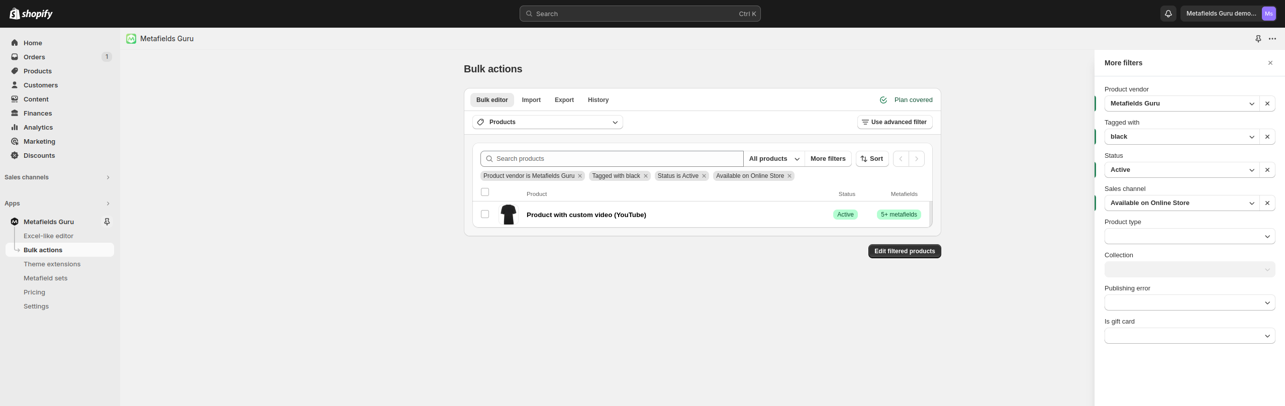Viewport: 1285px width, 406px height.
Task: Clear the Product vendor filter value
Action: click(x=1267, y=104)
